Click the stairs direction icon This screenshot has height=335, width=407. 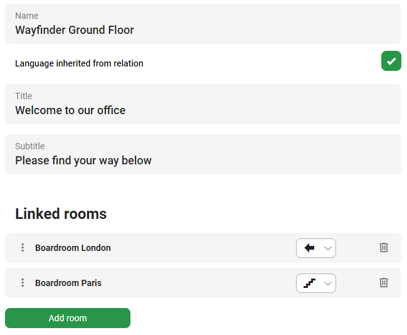[x=309, y=283]
